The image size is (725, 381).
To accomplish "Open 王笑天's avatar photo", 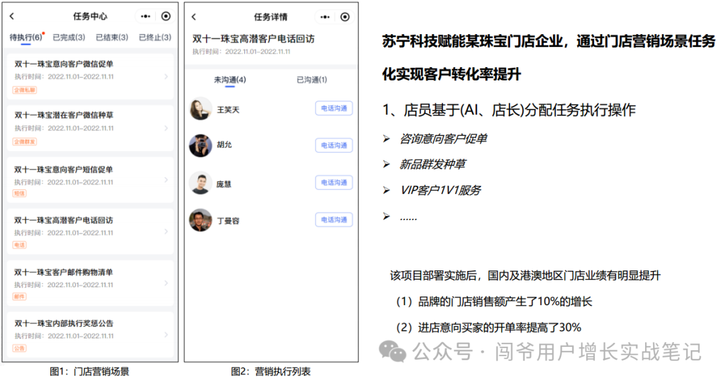I will click(x=201, y=109).
